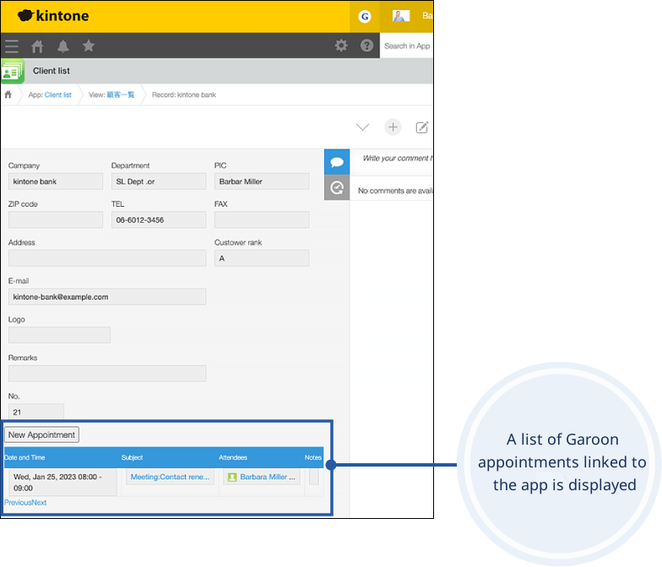The width and height of the screenshot is (662, 567).
Task: Switch to Garoon via G icon
Action: (x=365, y=17)
